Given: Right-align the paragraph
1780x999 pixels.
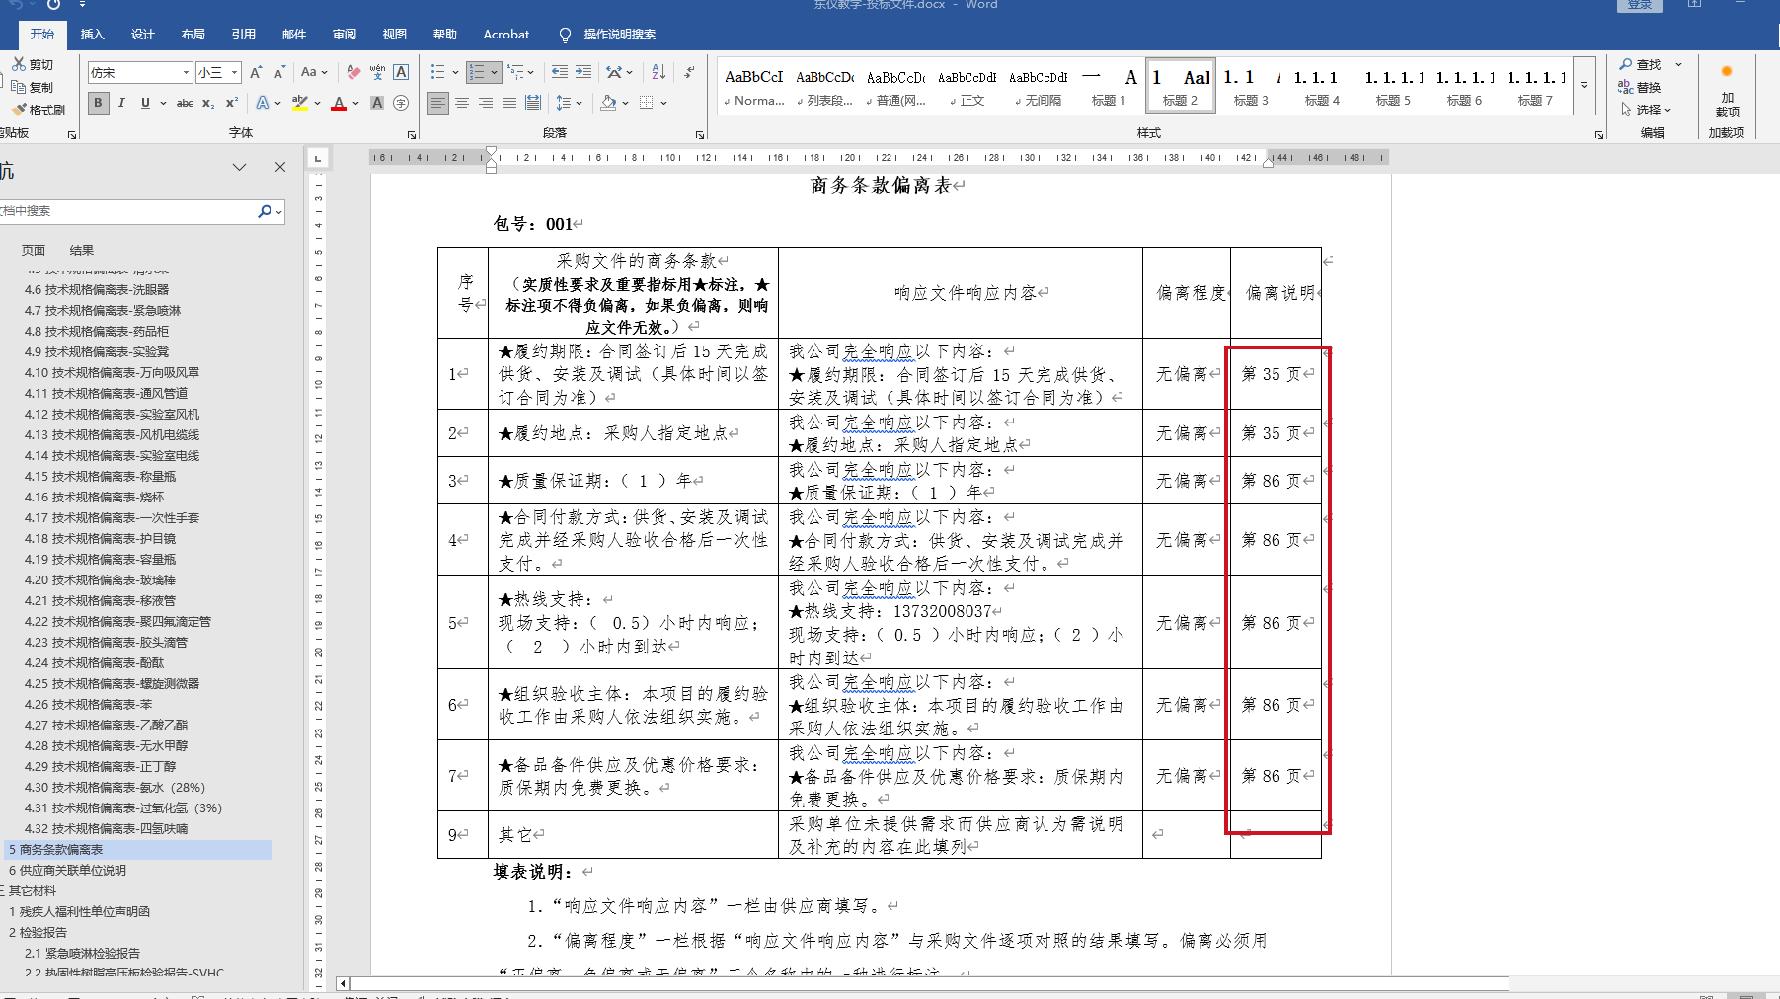Looking at the screenshot, I should click(x=486, y=103).
